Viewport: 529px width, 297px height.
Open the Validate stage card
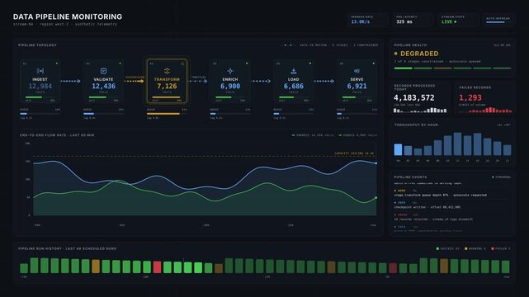(x=104, y=81)
